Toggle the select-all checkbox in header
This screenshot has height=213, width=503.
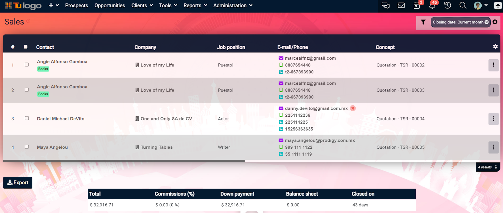coord(25,47)
